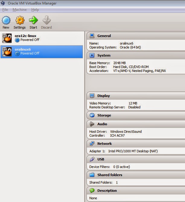Click the 'Powered Off' status under ora12c-linux
Screen dimensions: 185x202
pyautogui.click(x=30, y=40)
